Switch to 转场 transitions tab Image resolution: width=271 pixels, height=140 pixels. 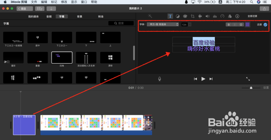point(101,16)
